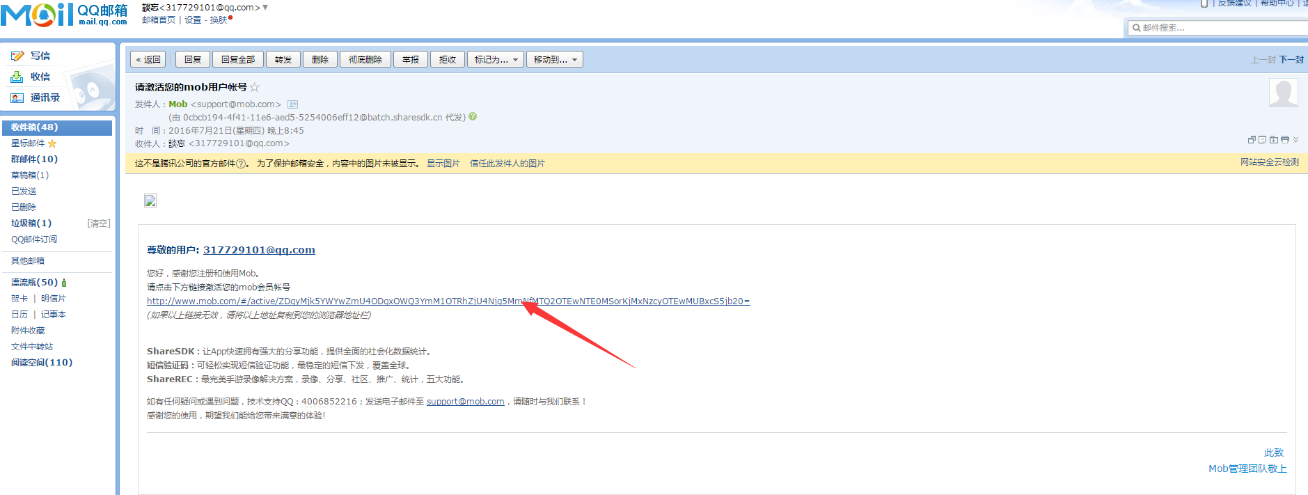Click the 彻底删除 permanent delete button
This screenshot has height=495, width=1308.
tap(365, 60)
